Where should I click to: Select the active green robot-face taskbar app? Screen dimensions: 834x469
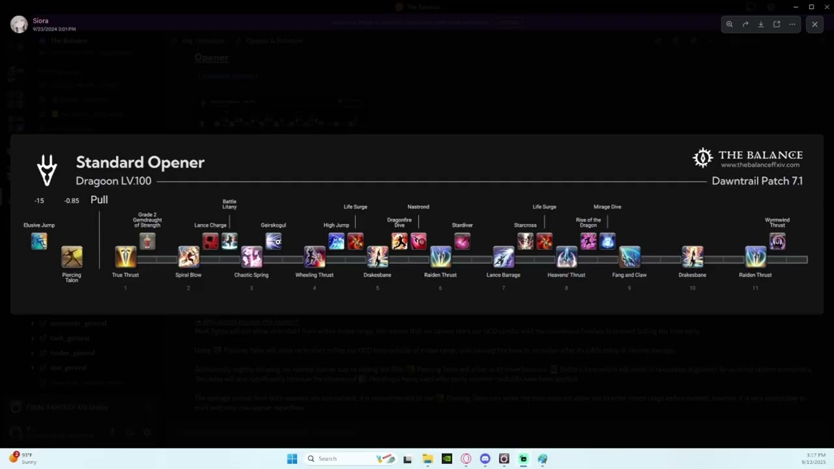[523, 459]
